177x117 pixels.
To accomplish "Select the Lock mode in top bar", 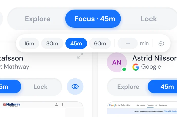I will pyautogui.click(x=149, y=19).
